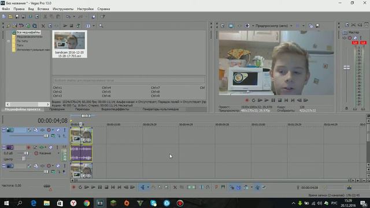This screenshot has width=370, height=208.
Task: Toggle preview on external monitor icon
Action: [x=231, y=25]
